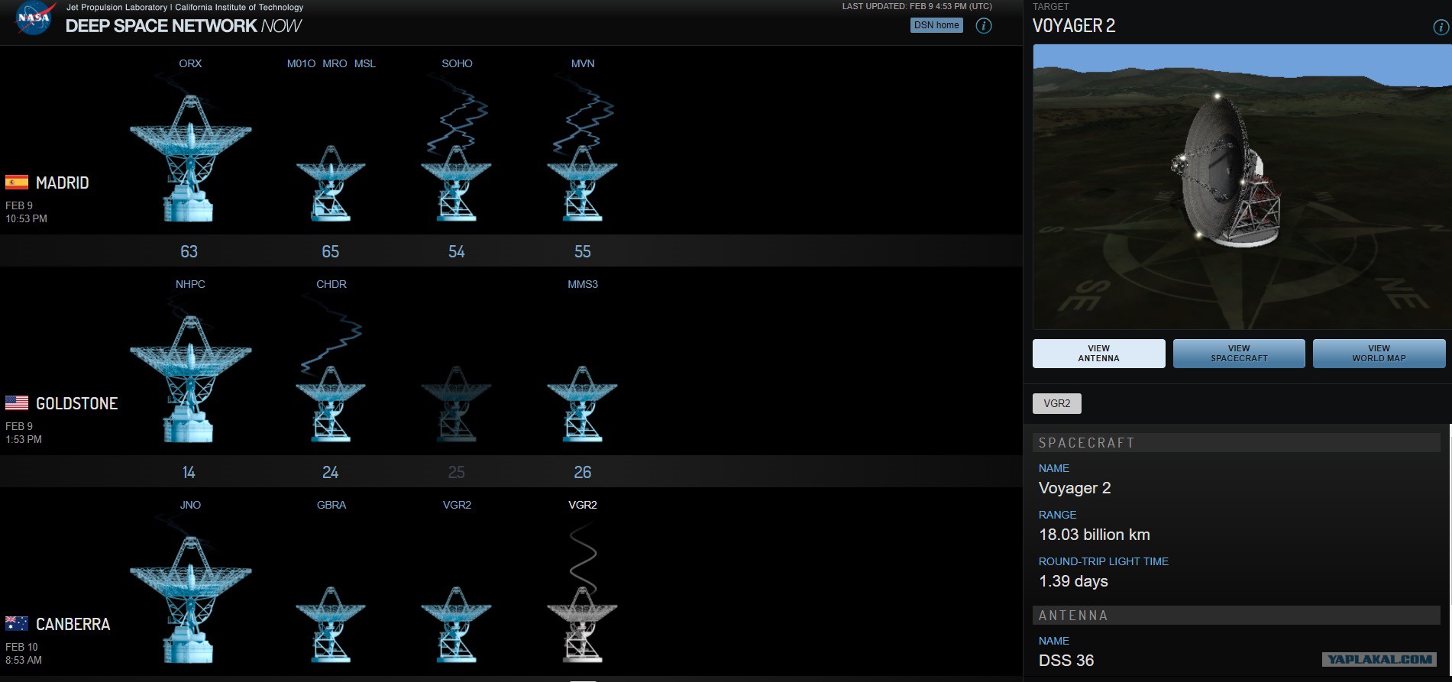The image size is (1452, 682).
Task: Click the range value 18.03 billion km
Action: [1094, 535]
